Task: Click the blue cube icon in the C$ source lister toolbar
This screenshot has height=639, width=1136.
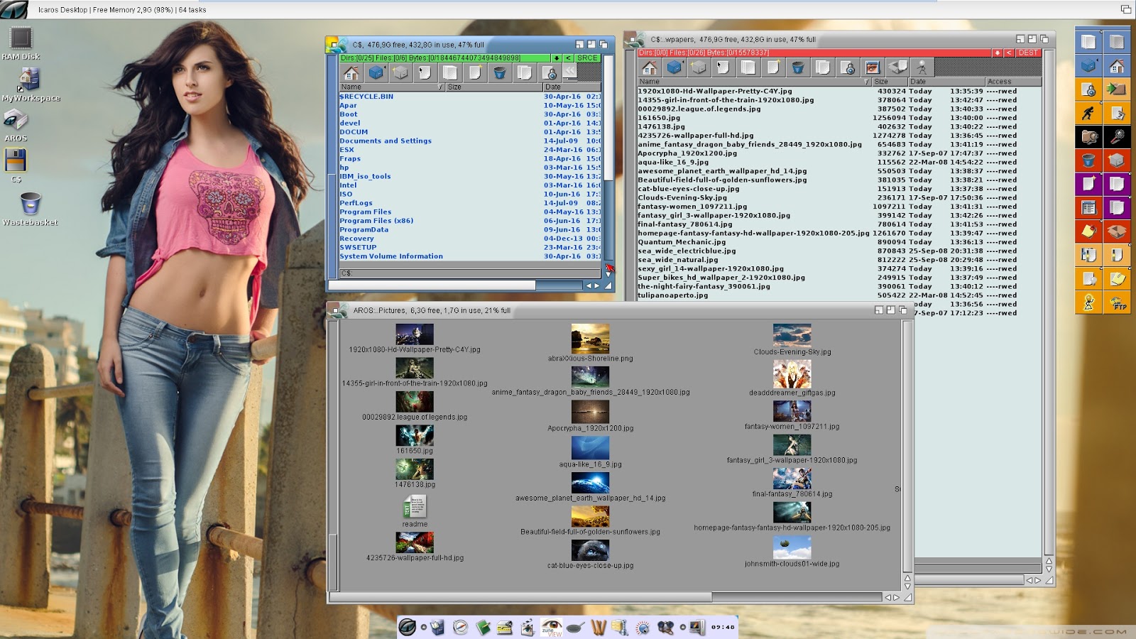Action: click(376, 72)
